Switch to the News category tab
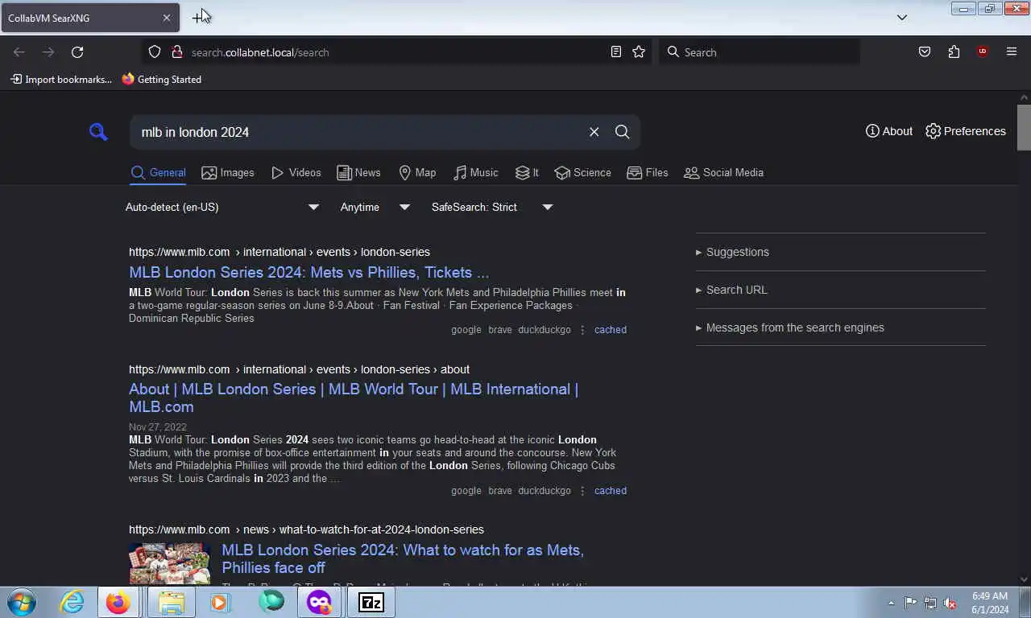 pos(358,172)
